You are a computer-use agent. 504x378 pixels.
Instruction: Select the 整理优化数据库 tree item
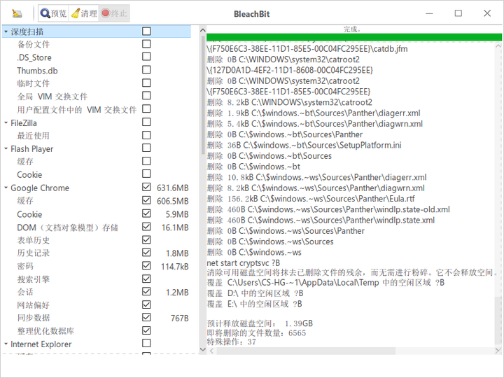tap(45, 330)
